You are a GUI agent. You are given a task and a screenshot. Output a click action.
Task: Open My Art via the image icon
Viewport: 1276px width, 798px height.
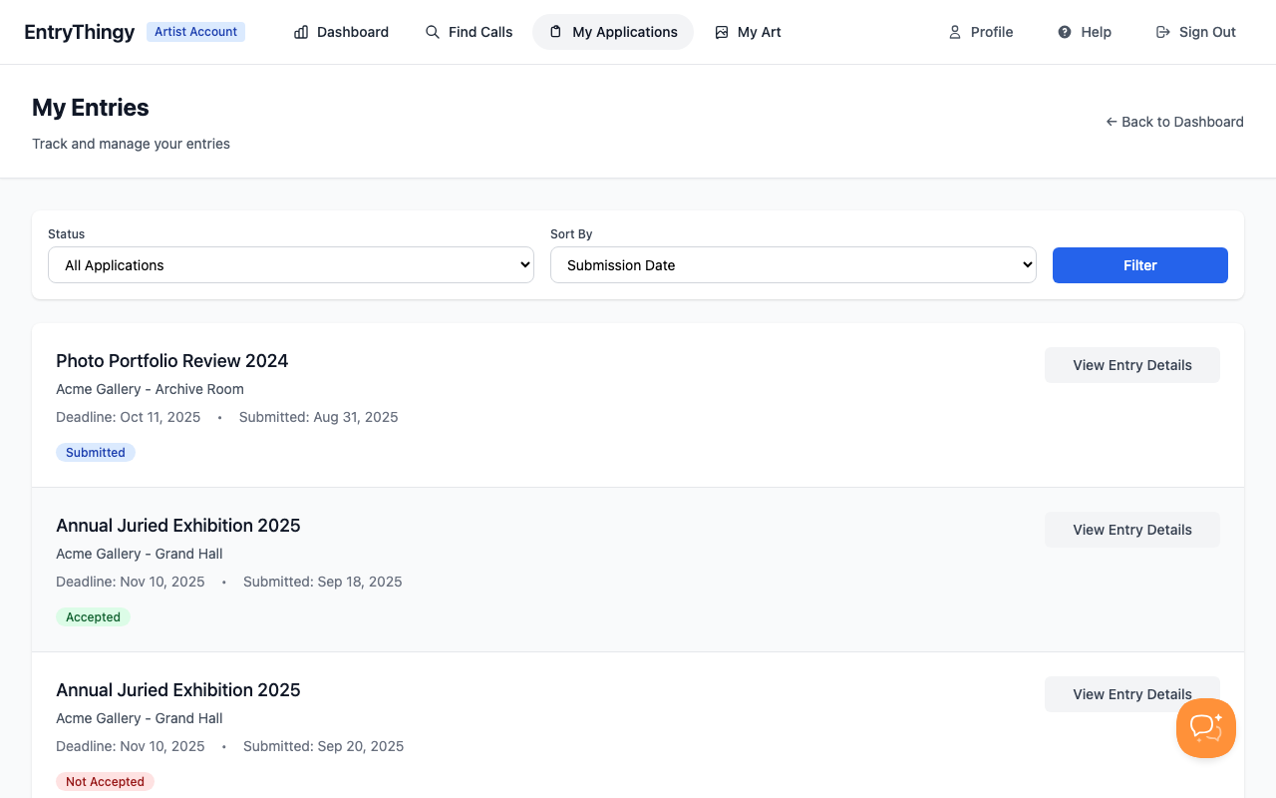click(x=721, y=32)
